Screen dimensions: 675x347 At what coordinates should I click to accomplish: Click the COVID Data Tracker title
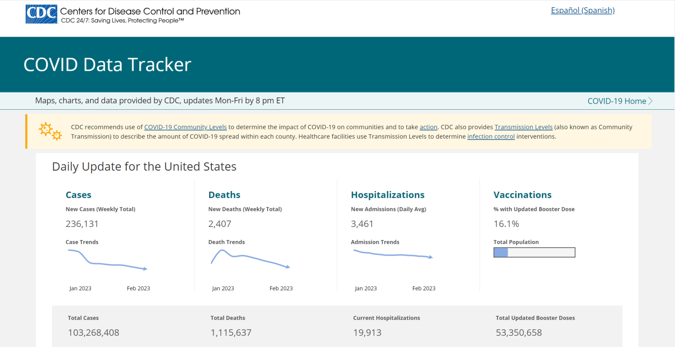[x=107, y=65]
